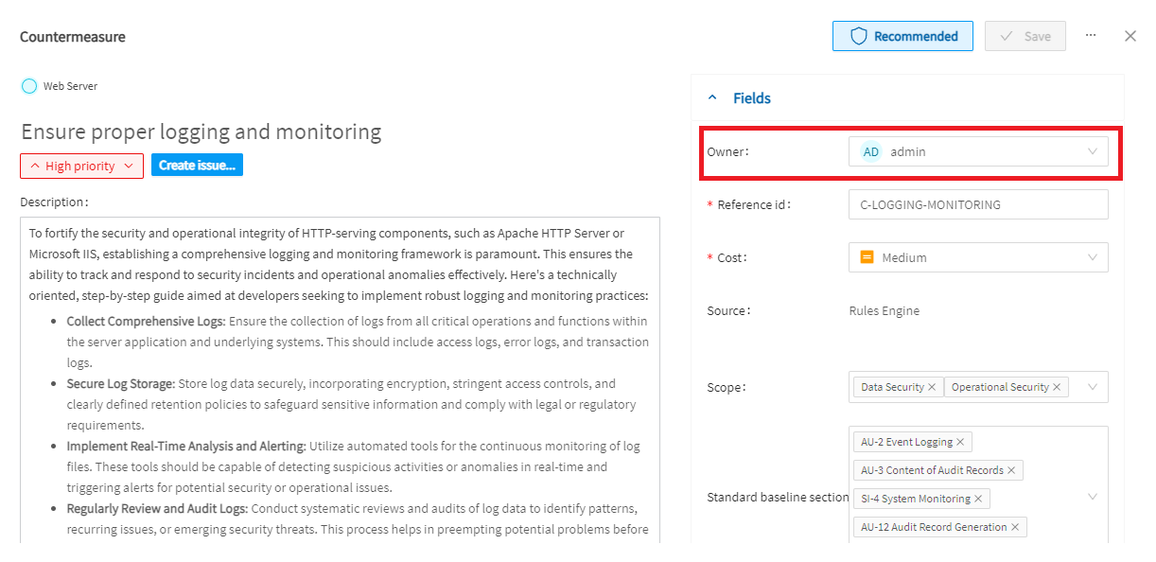
Task: Remove the Data Security scope tag
Action: pos(932,387)
